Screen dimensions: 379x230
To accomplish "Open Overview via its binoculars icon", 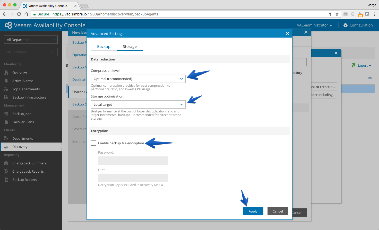I will (6, 73).
